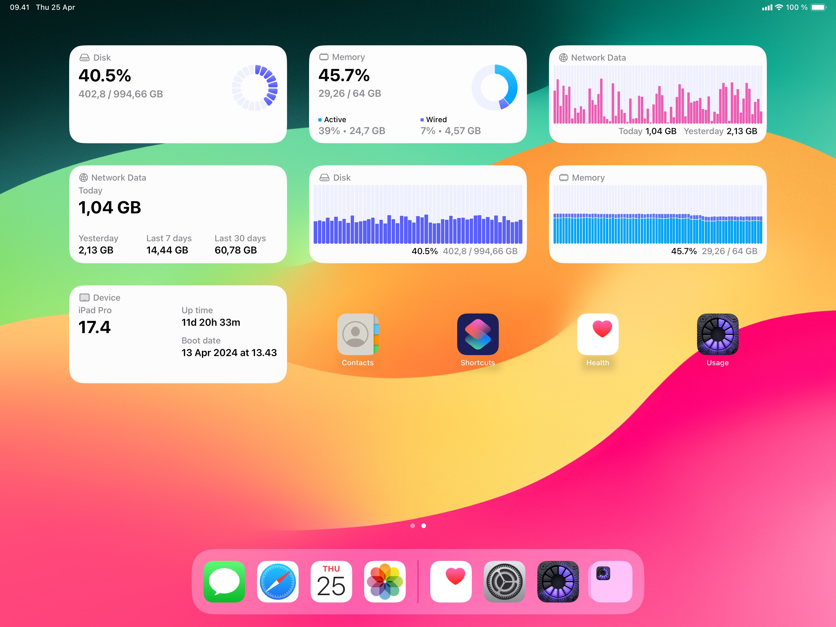Tap the cellular signal bars
836x627 pixels.
pos(767,7)
